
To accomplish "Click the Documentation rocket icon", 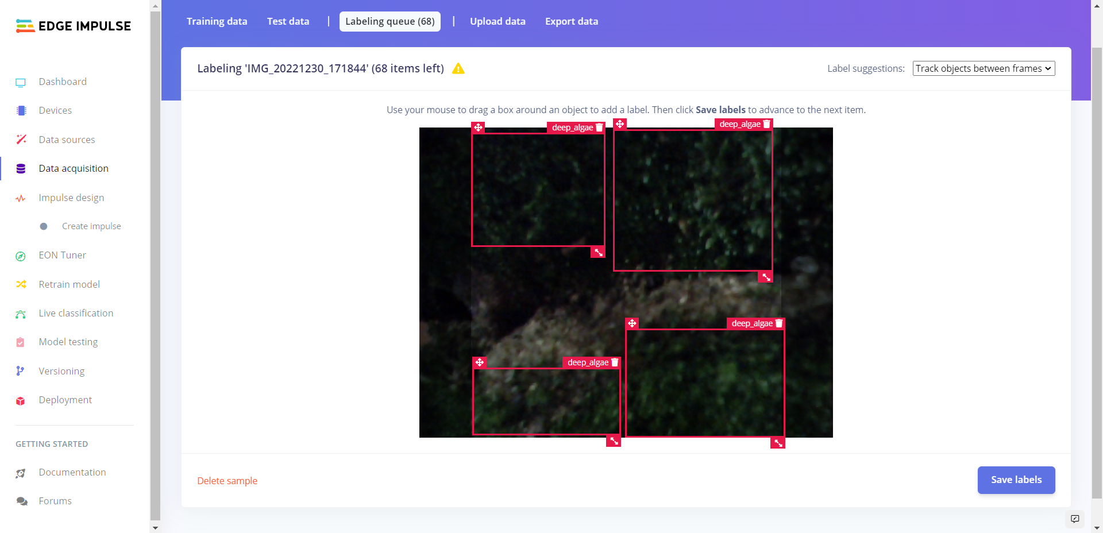I will [x=21, y=473].
